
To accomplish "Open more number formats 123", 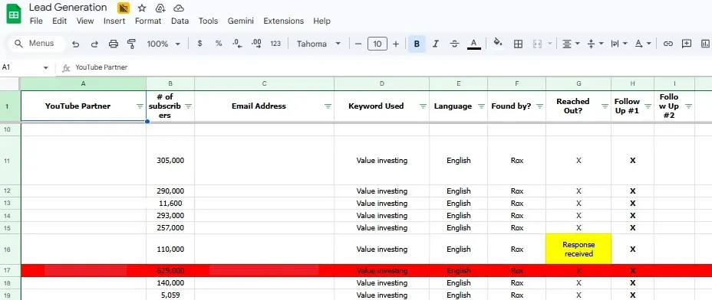I will [275, 44].
